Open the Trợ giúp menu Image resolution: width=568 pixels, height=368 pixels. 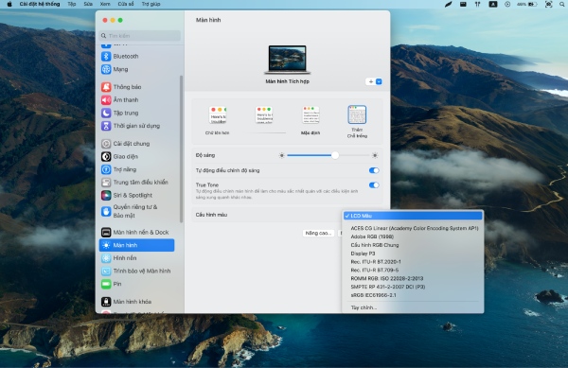pyautogui.click(x=151, y=5)
